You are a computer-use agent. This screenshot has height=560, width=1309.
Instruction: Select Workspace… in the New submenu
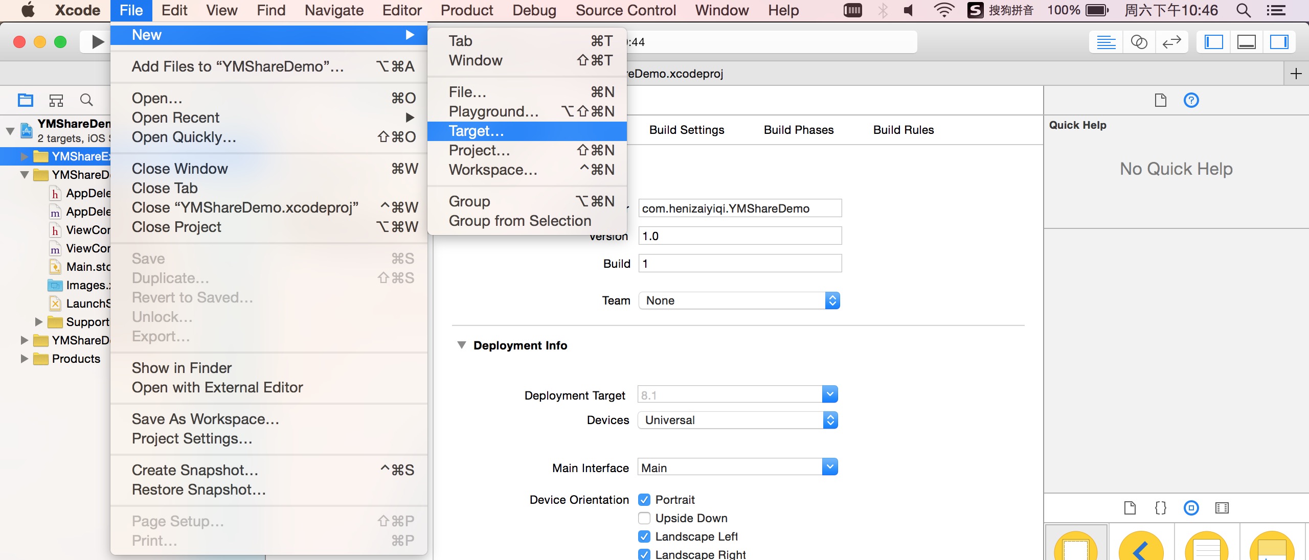click(527, 170)
